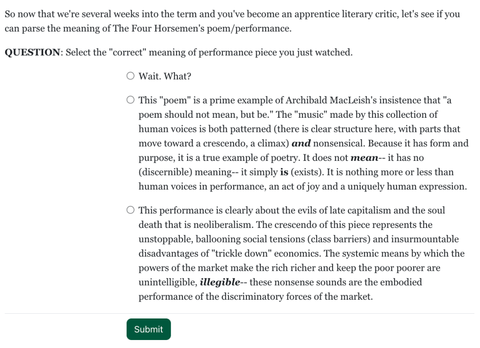Image resolution: width=480 pixels, height=348 pixels.
Task: Click the bold word "is" before "(exists)"
Action: point(284,172)
